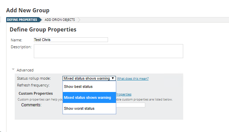Go to the Add Orion Objects step
The width and height of the screenshot is (229, 132).
point(60,20)
